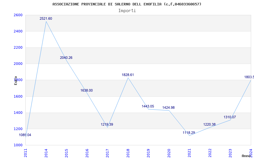Click the 2016 x-axis year label
The image size is (254, 159).
pyautogui.click(x=87, y=153)
